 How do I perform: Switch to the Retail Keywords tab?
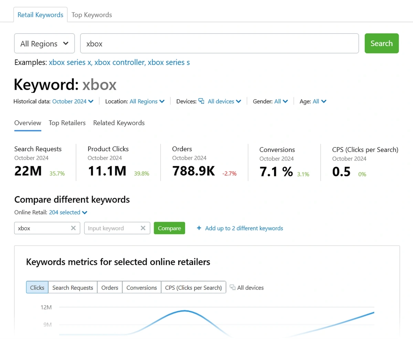41,15
